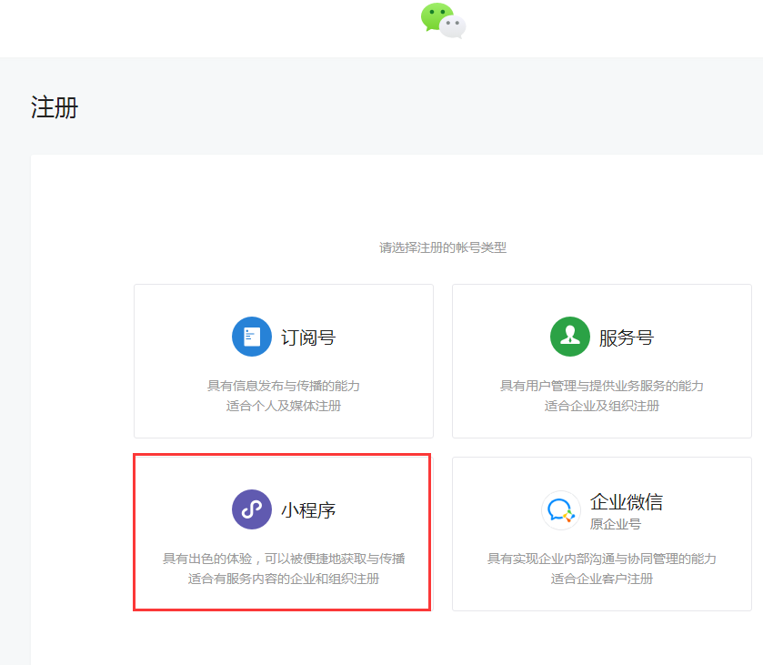Click the 企业微信 chat bubble icon

560,510
